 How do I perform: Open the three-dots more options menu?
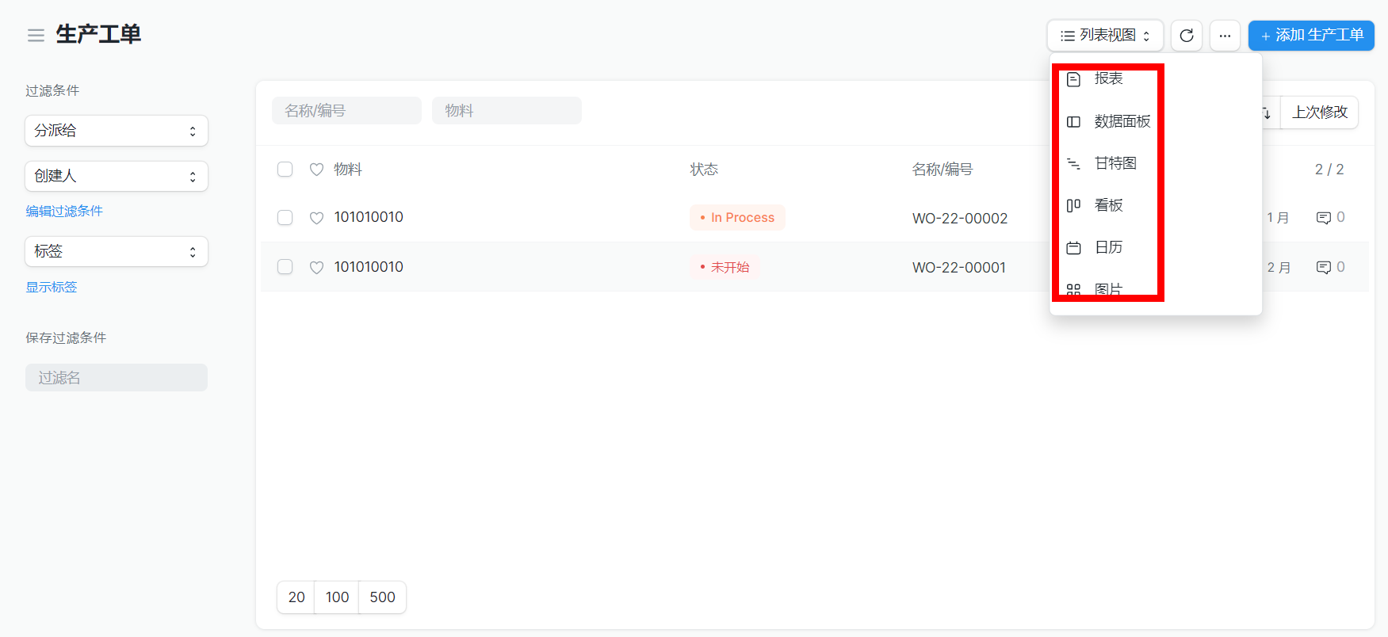1225,36
